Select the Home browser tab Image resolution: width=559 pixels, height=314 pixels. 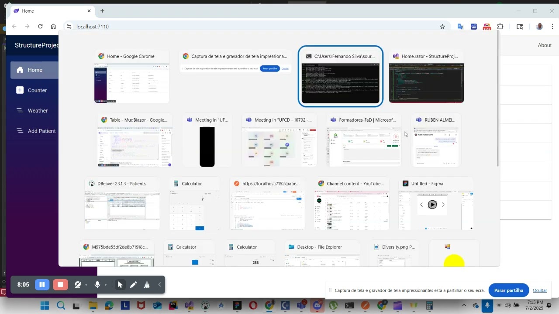click(x=52, y=11)
